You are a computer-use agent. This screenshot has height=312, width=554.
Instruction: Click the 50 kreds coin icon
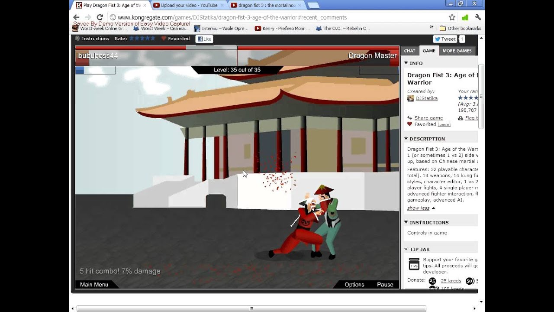(469, 281)
